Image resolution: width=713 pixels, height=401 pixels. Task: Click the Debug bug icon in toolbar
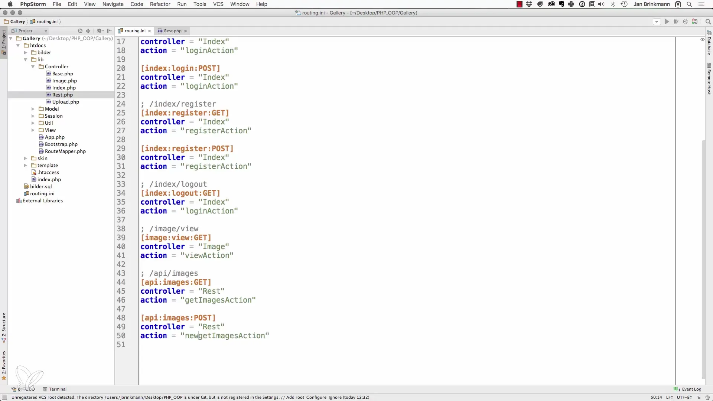[x=676, y=22]
